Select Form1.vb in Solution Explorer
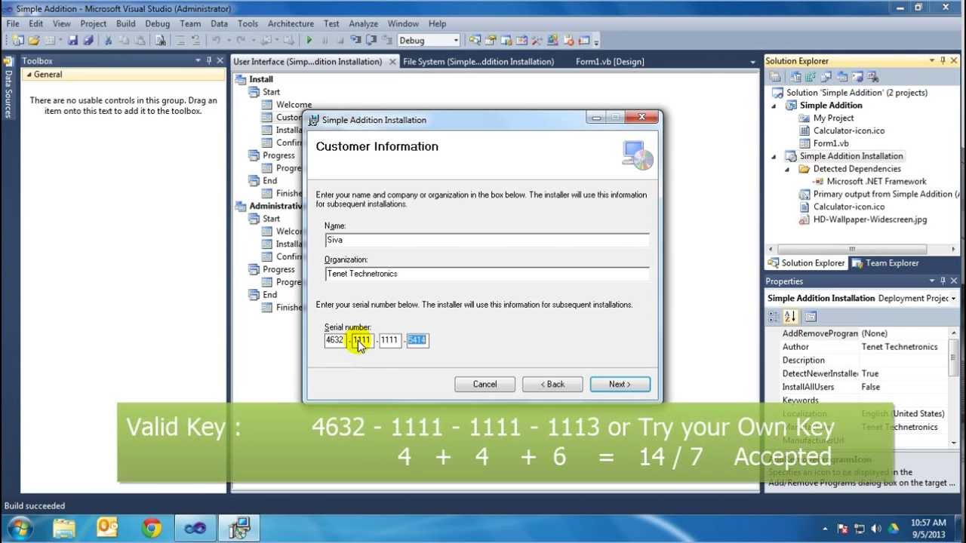966x543 pixels. point(831,143)
